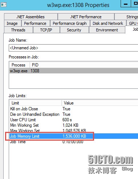Click the Job Name field showing Unnamed Job
This screenshot has height=179, width=138.
tap(73, 48)
